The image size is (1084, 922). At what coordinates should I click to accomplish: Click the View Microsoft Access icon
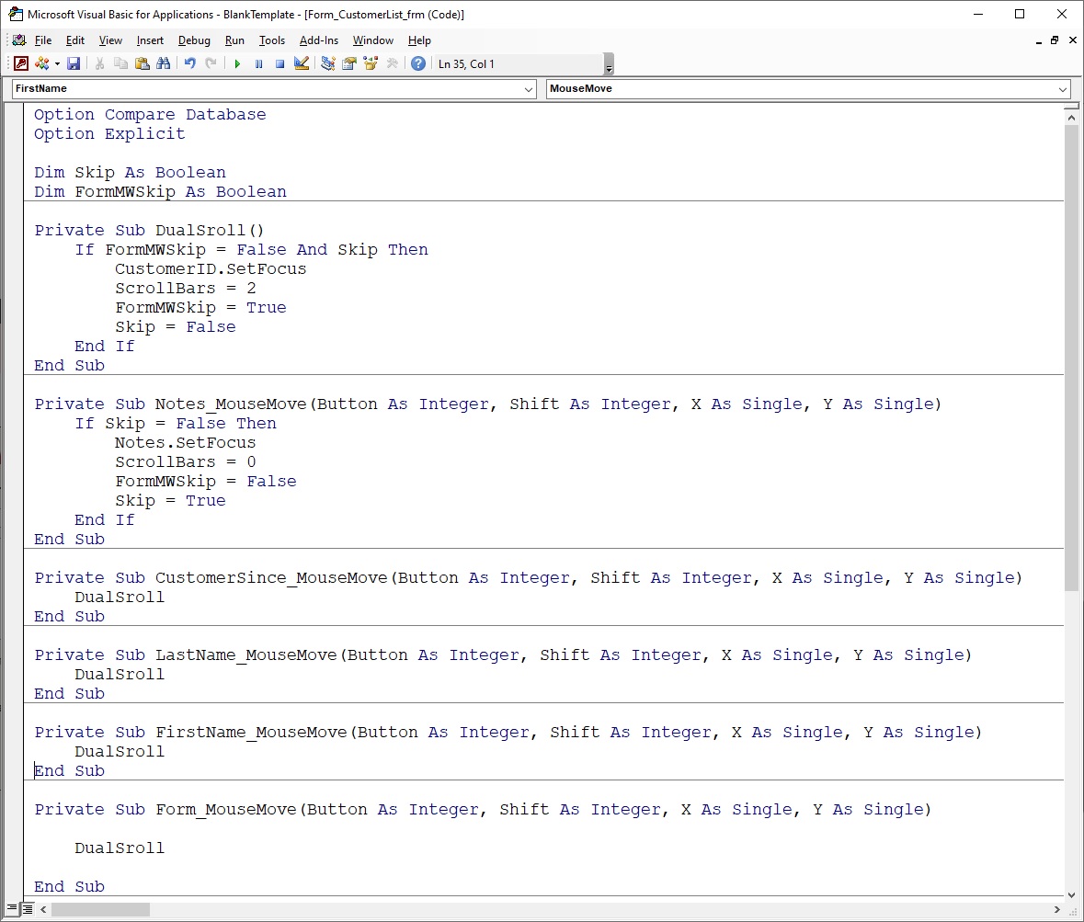(x=20, y=63)
